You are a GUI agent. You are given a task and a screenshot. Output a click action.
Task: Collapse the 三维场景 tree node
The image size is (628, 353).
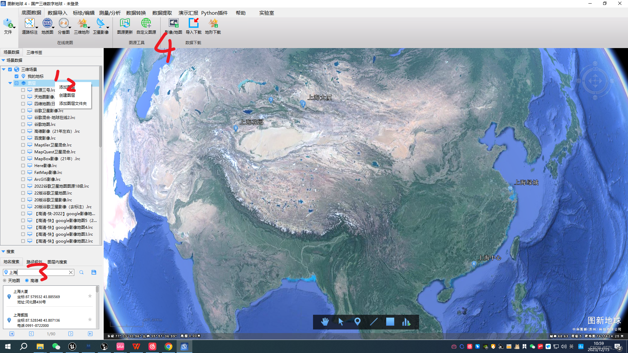4,69
